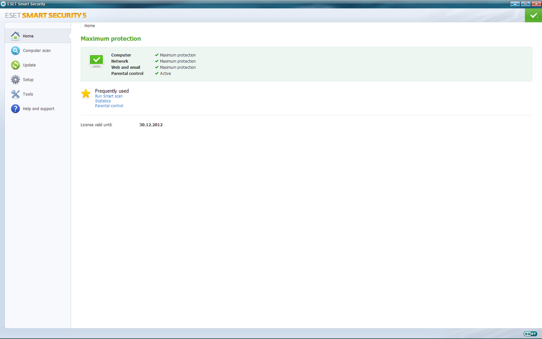Click the Home breadcrumb text

pos(90,26)
